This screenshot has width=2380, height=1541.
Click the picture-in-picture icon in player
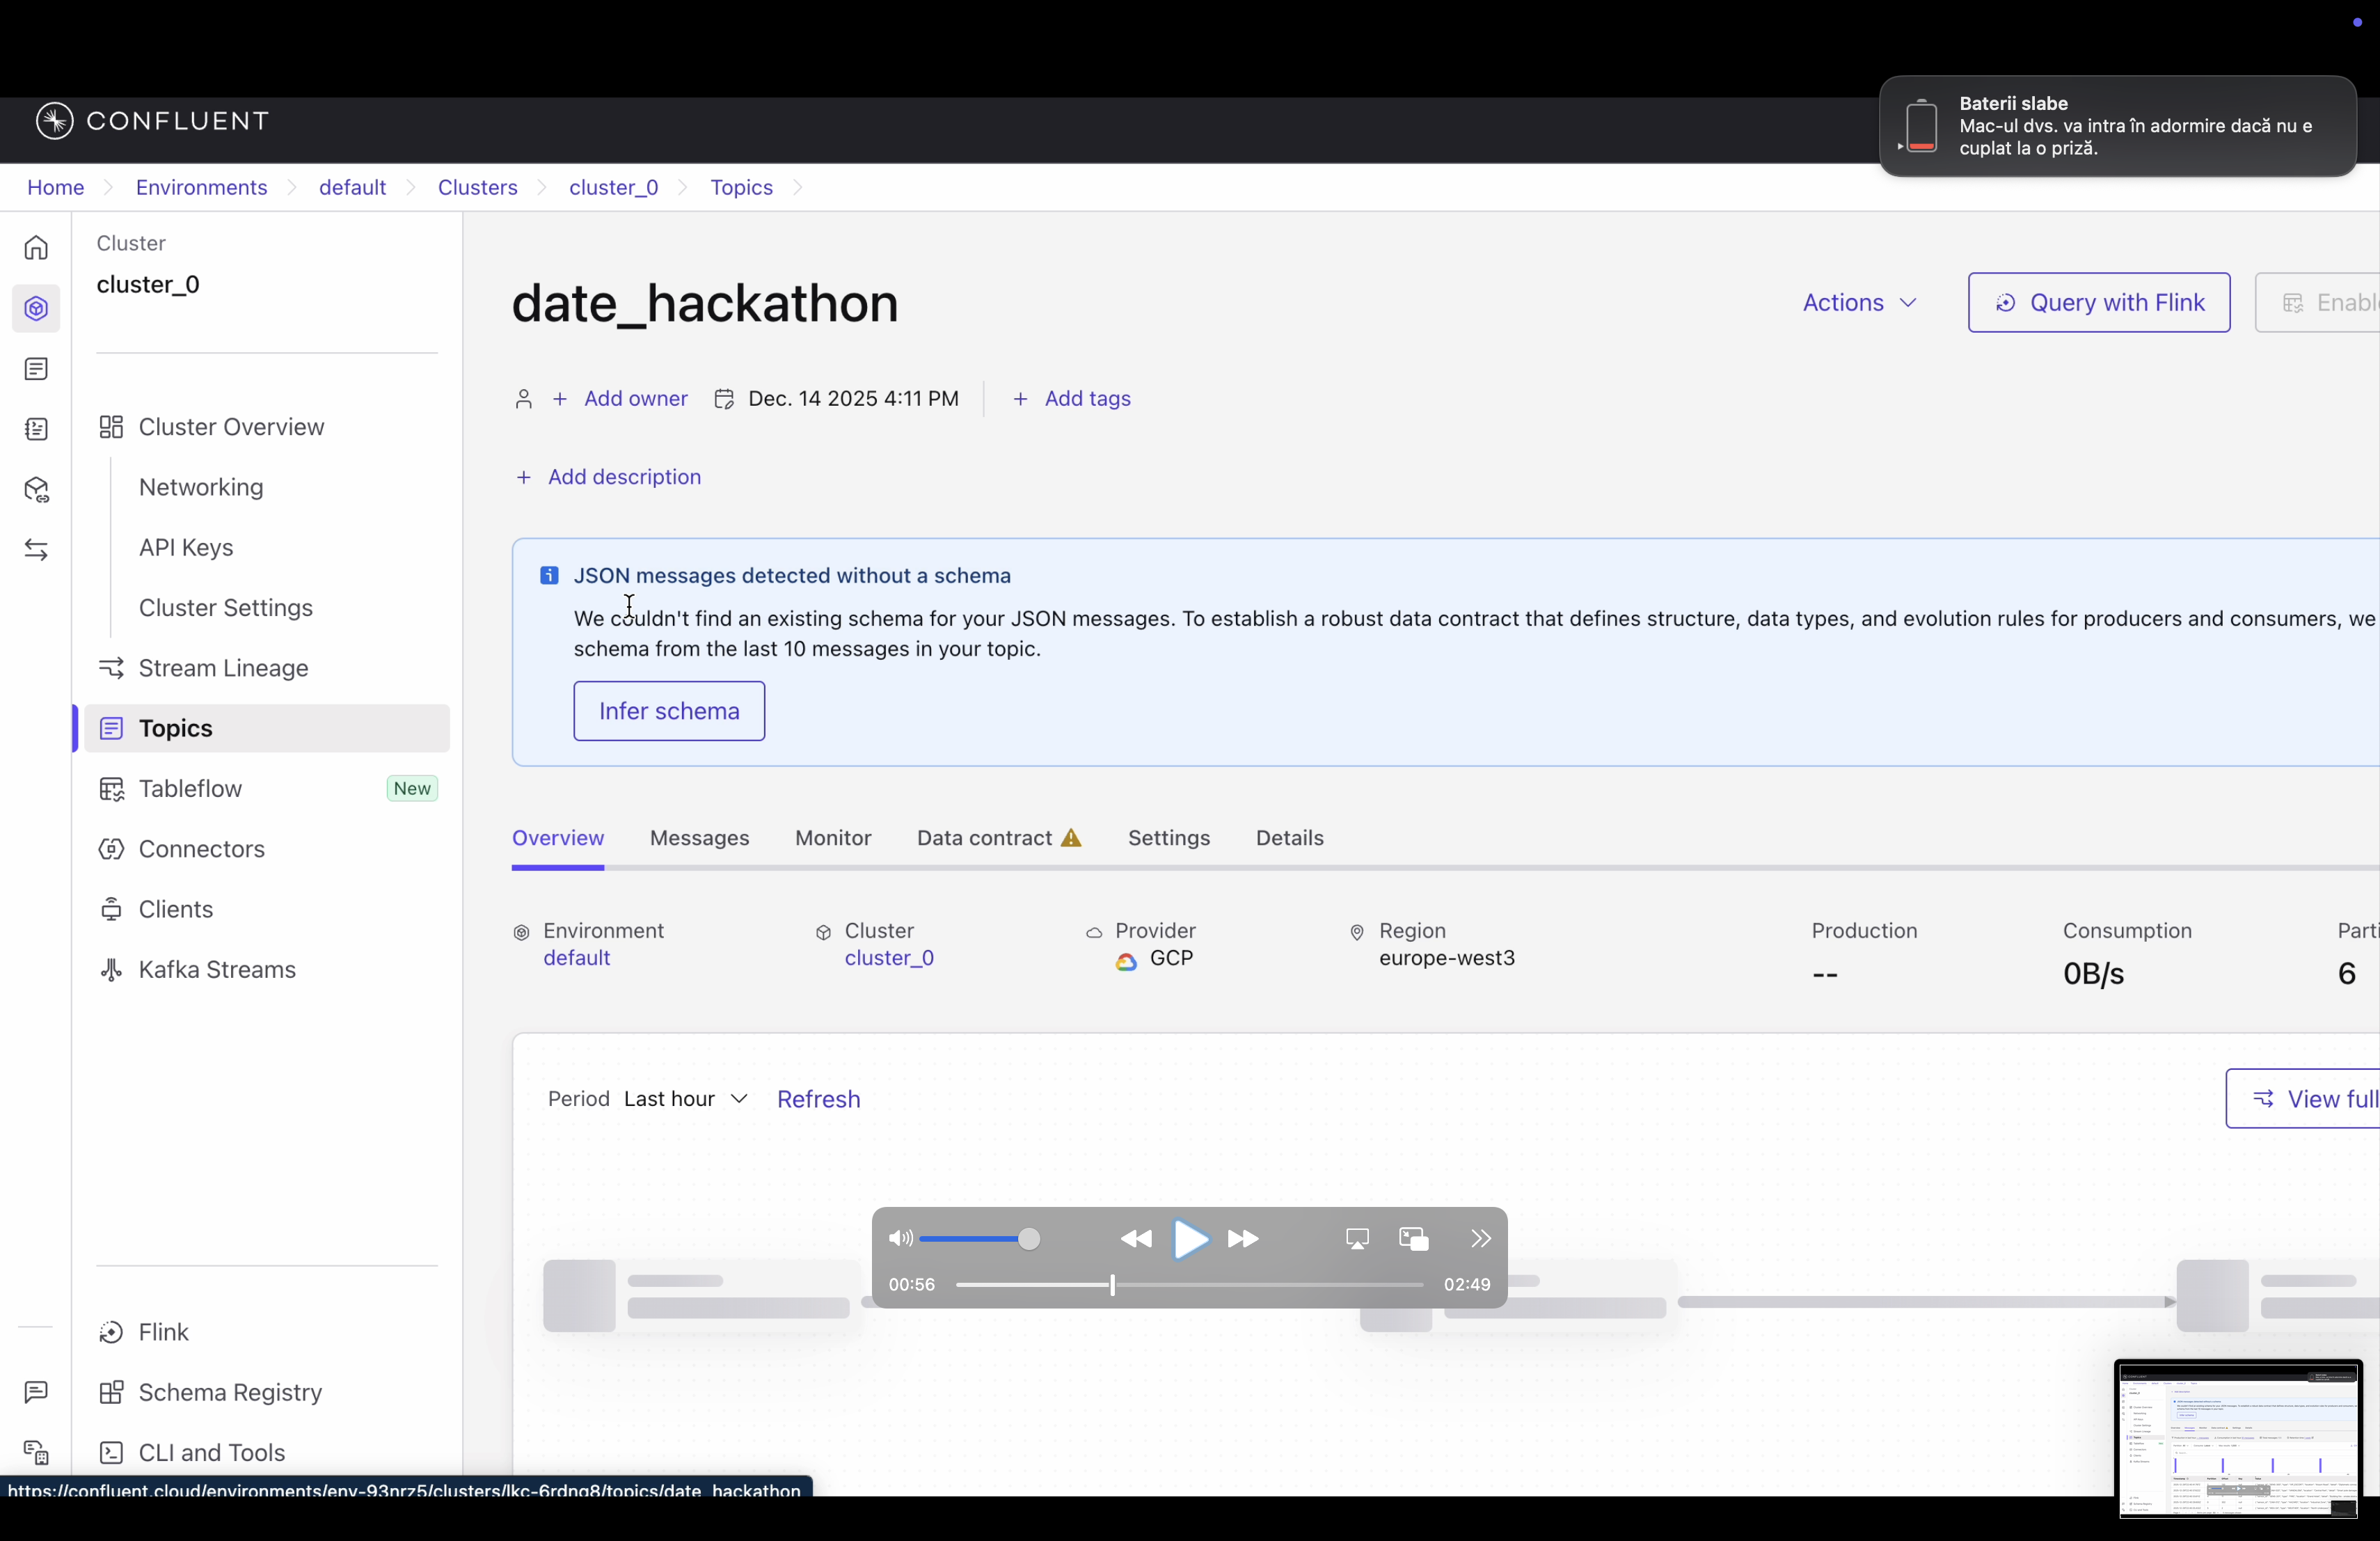pyautogui.click(x=1413, y=1239)
